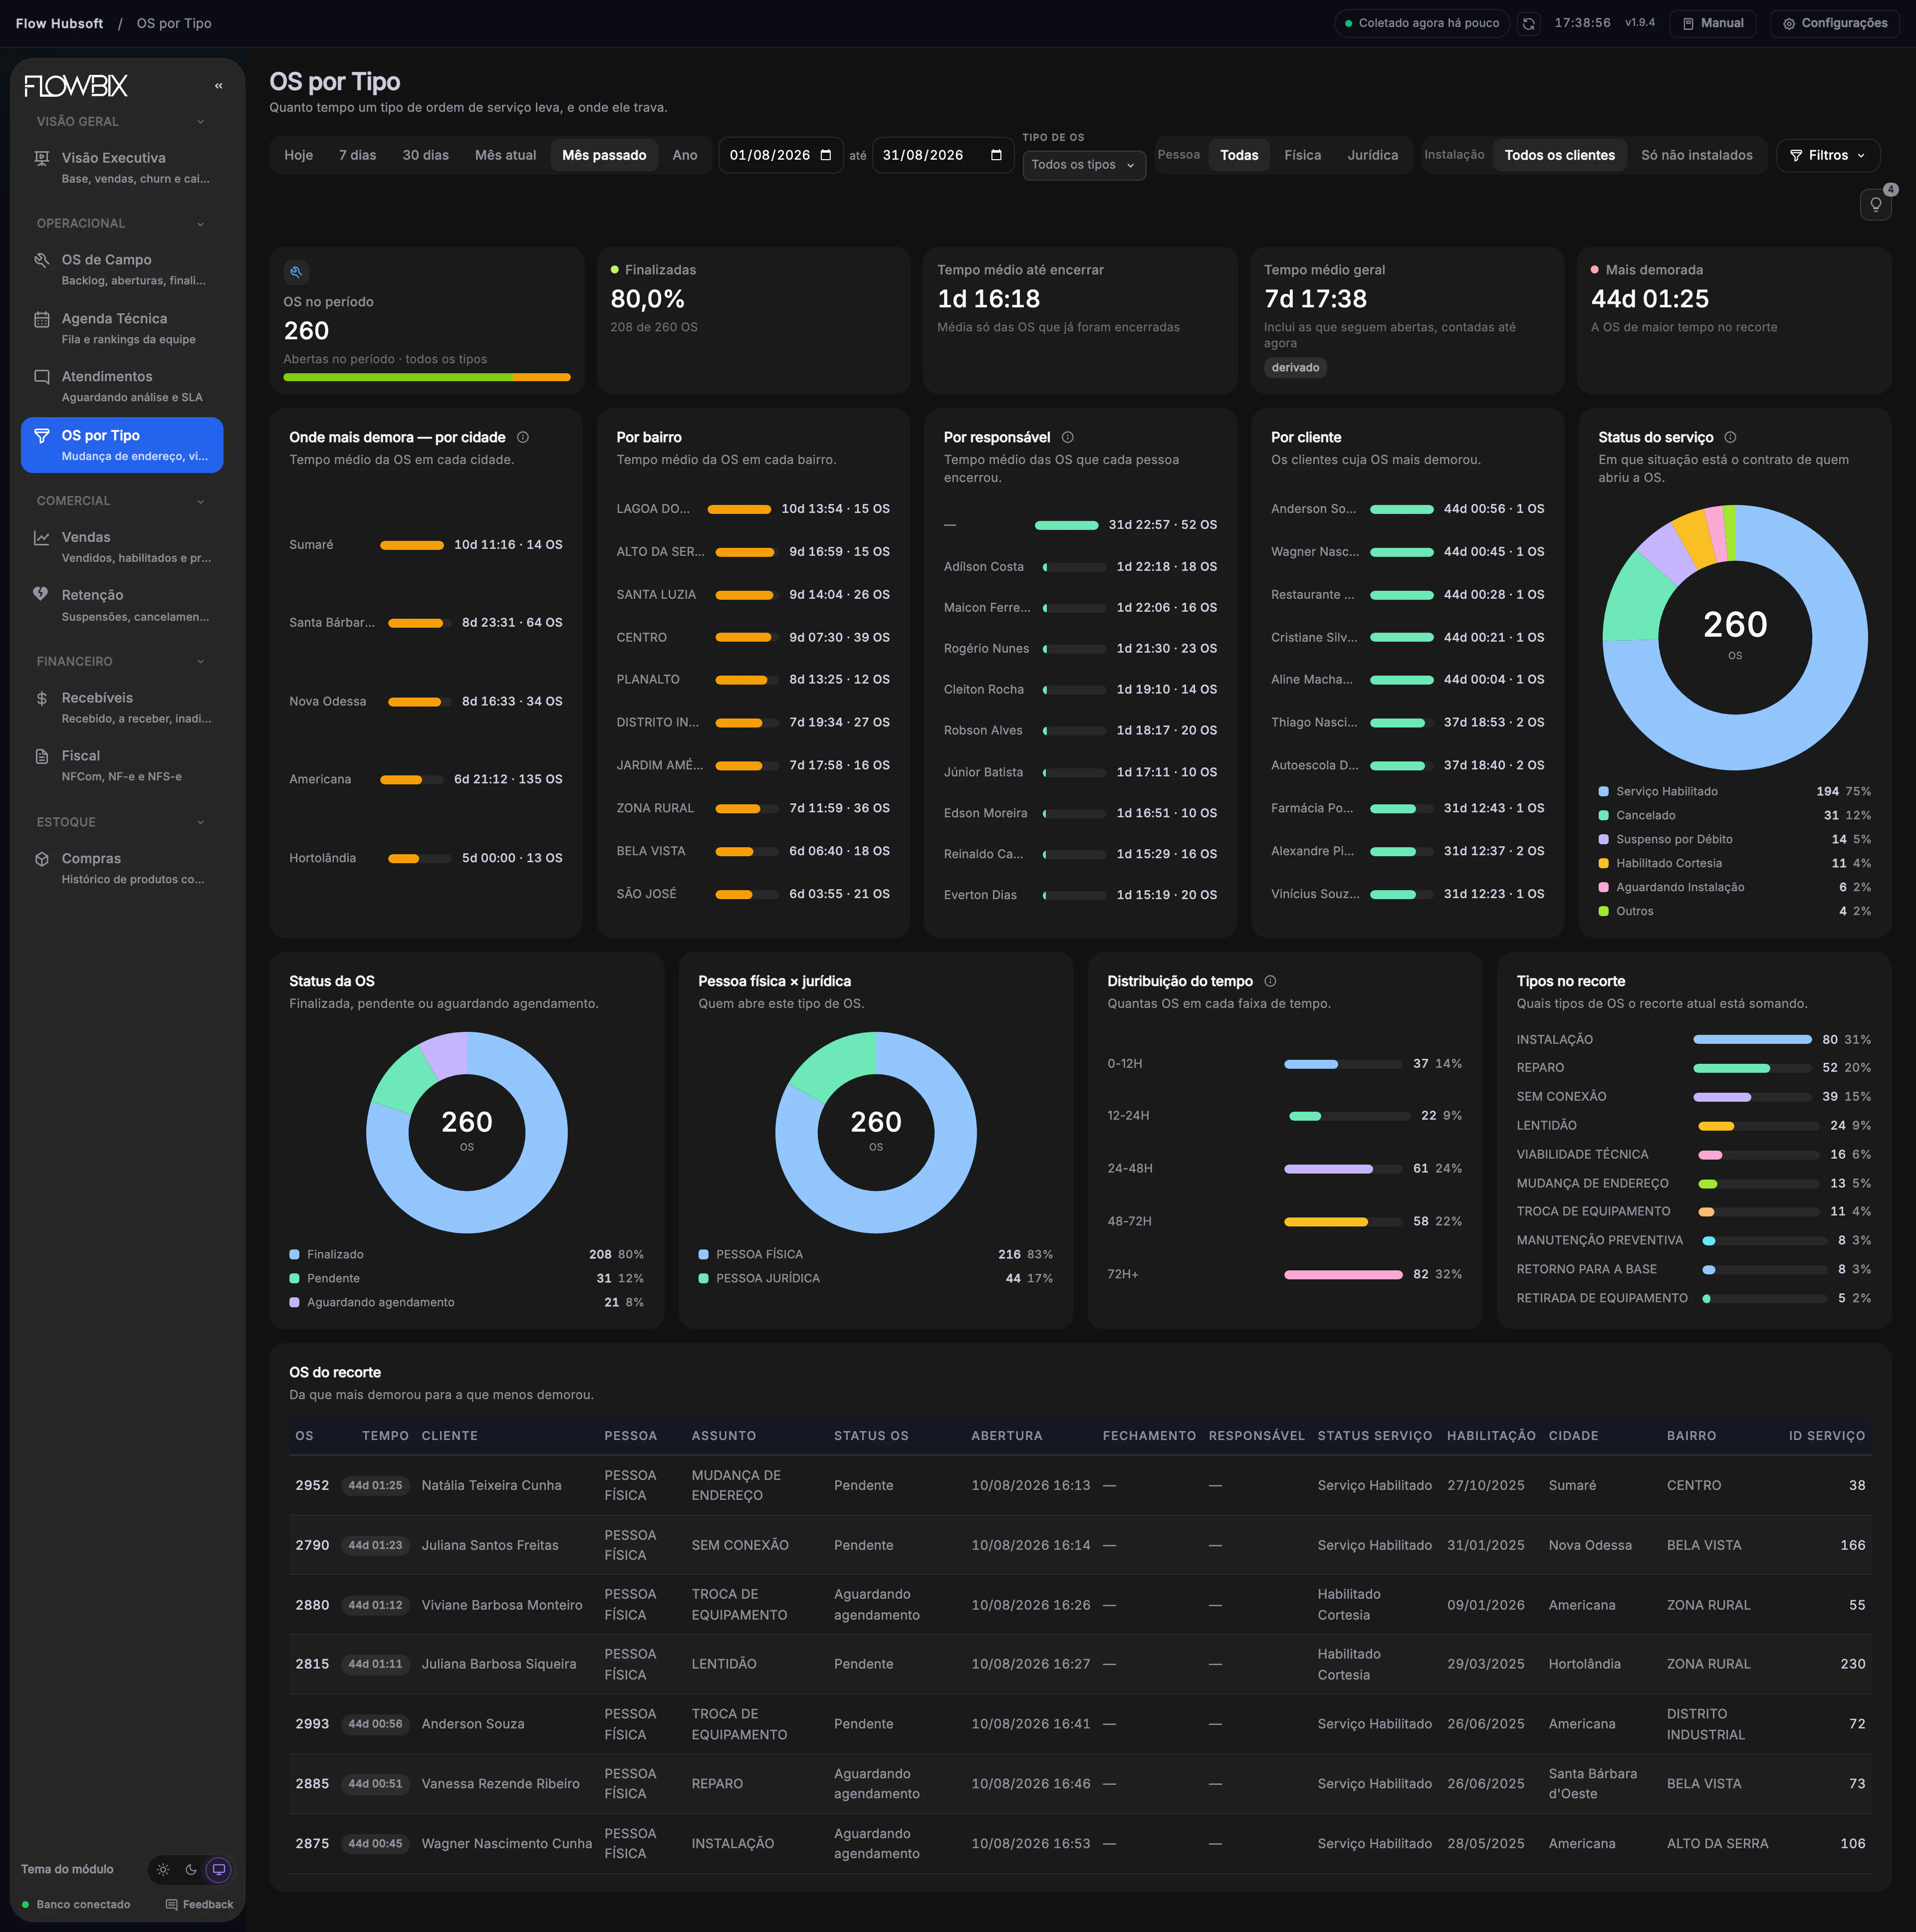Click the Recebíveis dollar icon

42,698
